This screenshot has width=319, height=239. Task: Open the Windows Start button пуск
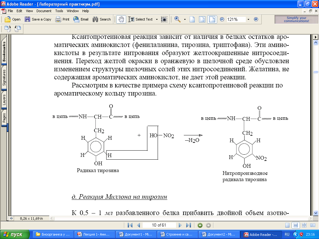(x=15, y=234)
